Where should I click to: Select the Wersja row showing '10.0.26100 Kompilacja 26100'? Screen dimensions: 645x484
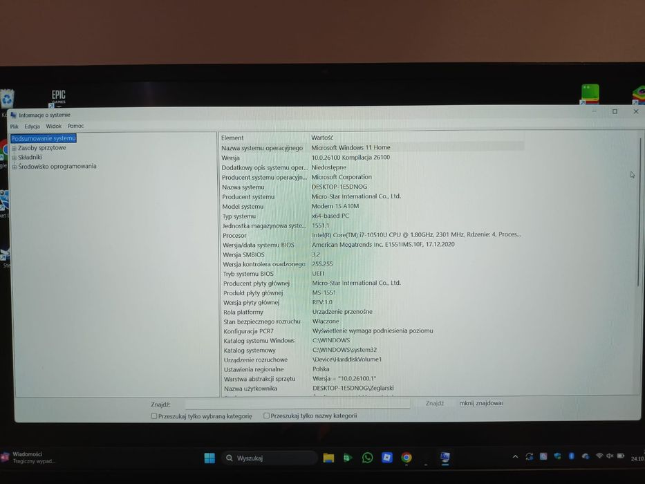point(372,158)
